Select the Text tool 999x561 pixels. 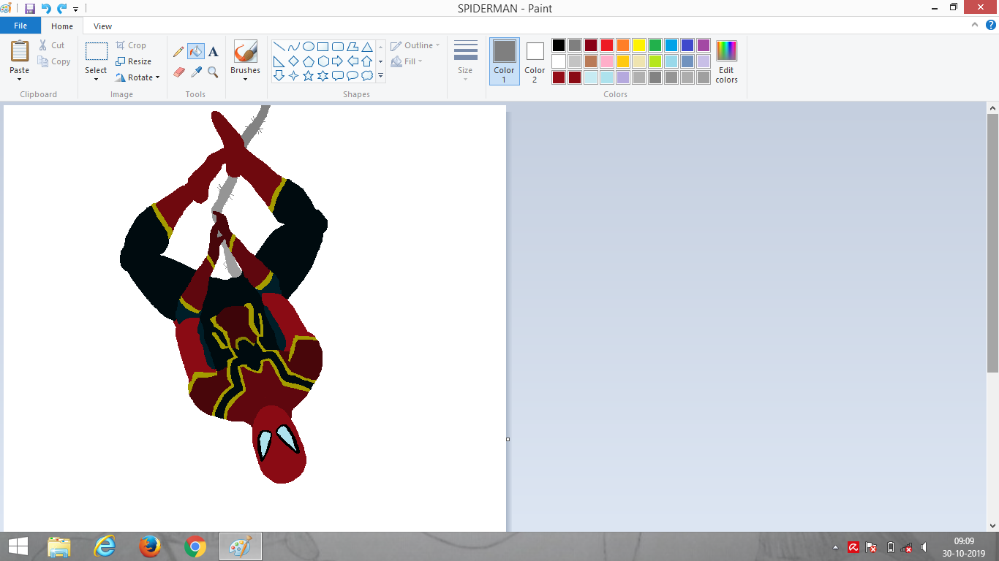pyautogui.click(x=213, y=52)
